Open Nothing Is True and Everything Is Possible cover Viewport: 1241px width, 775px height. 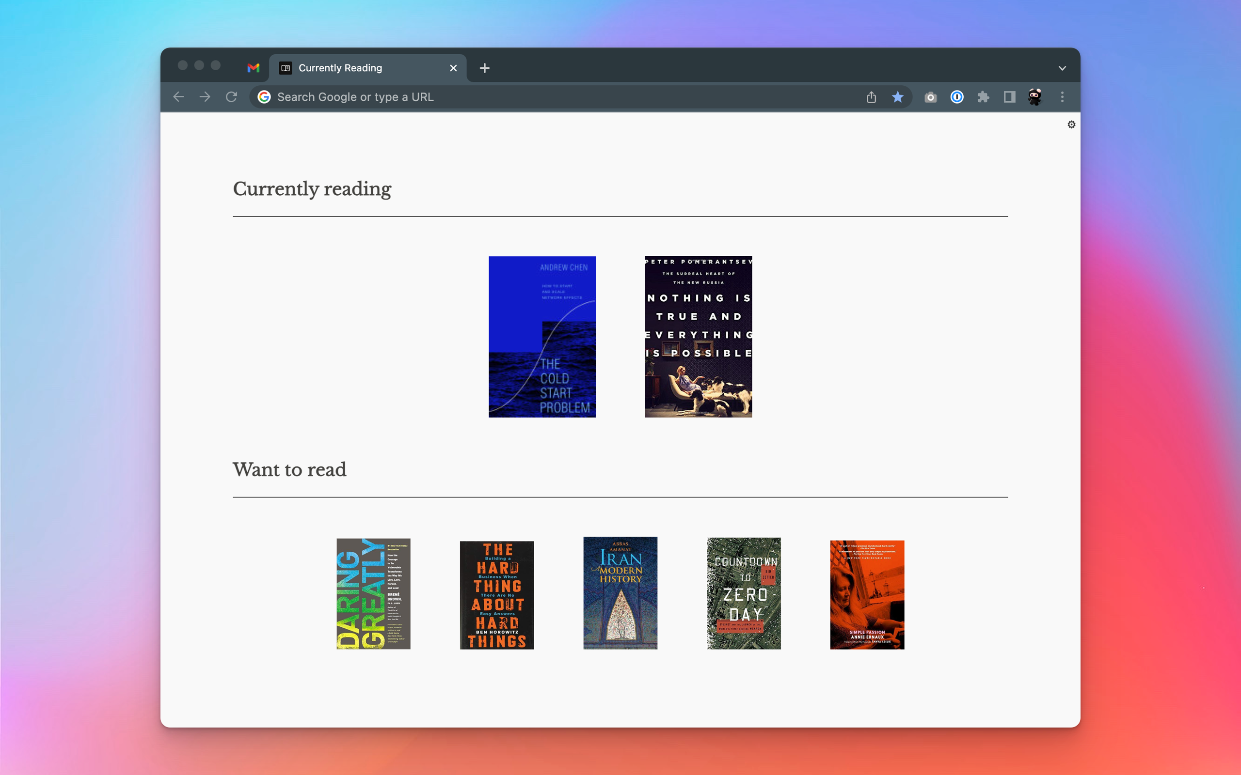pyautogui.click(x=699, y=337)
